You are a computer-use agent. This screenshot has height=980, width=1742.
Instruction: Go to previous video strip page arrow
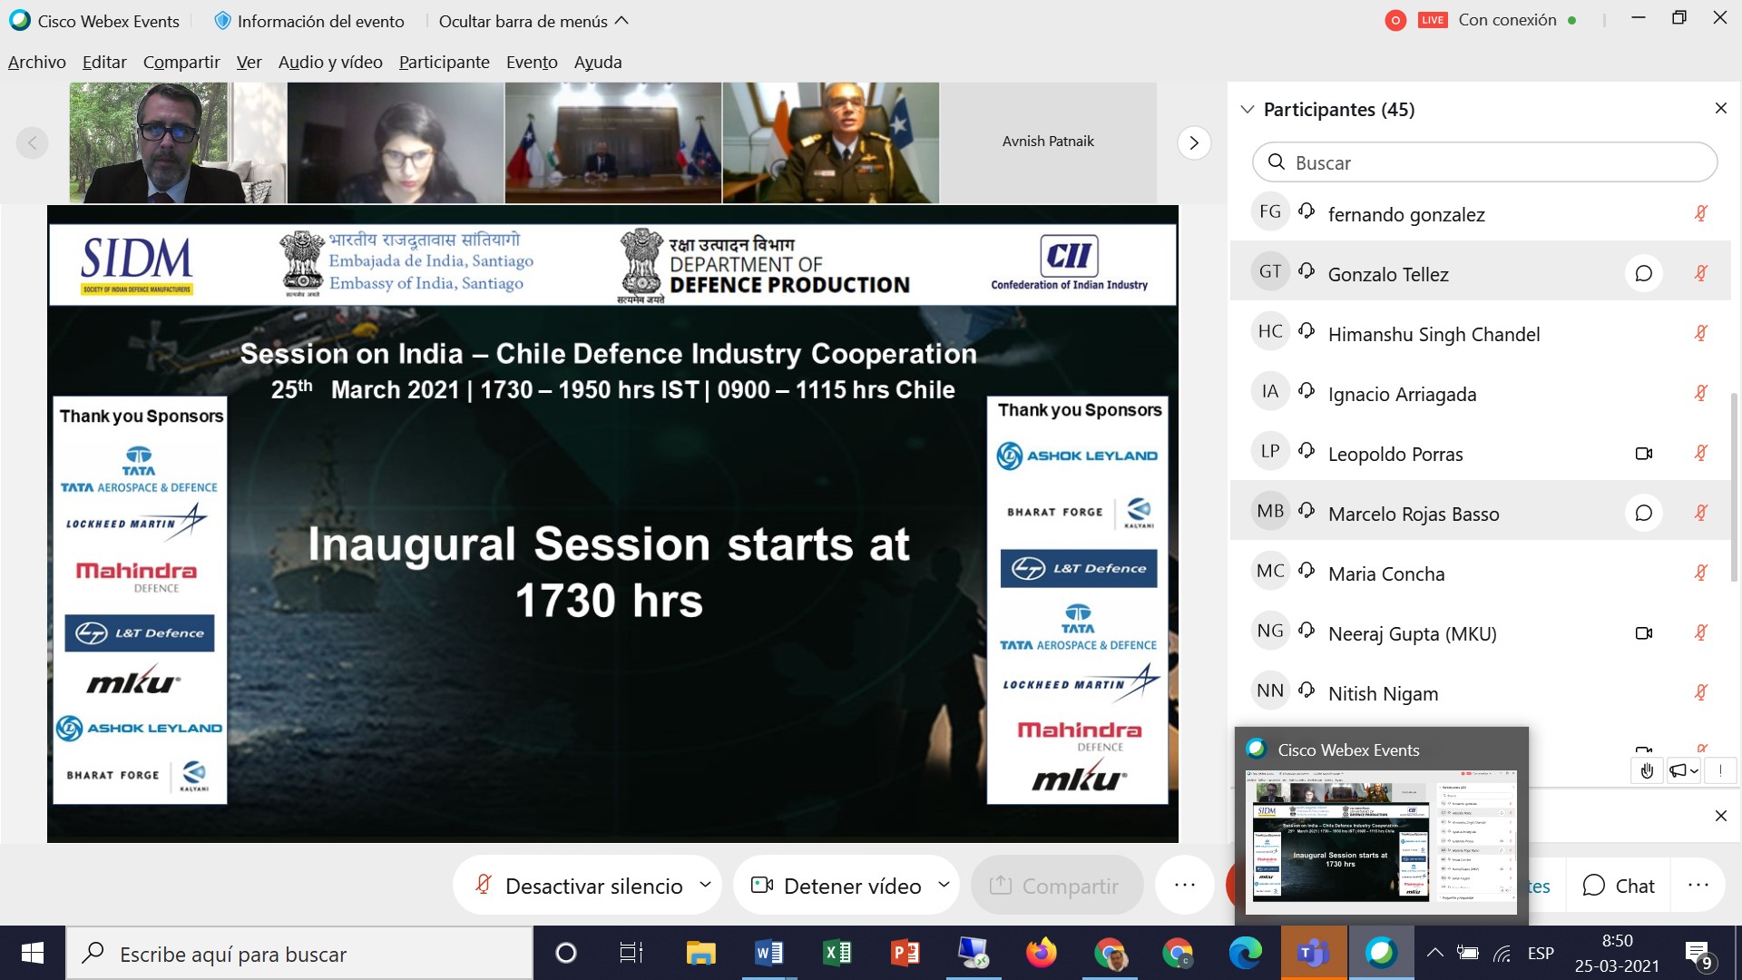[33, 142]
